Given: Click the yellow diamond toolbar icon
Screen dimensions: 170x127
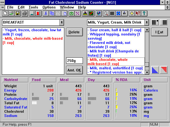Looking at the screenshot, I should click(132, 13).
